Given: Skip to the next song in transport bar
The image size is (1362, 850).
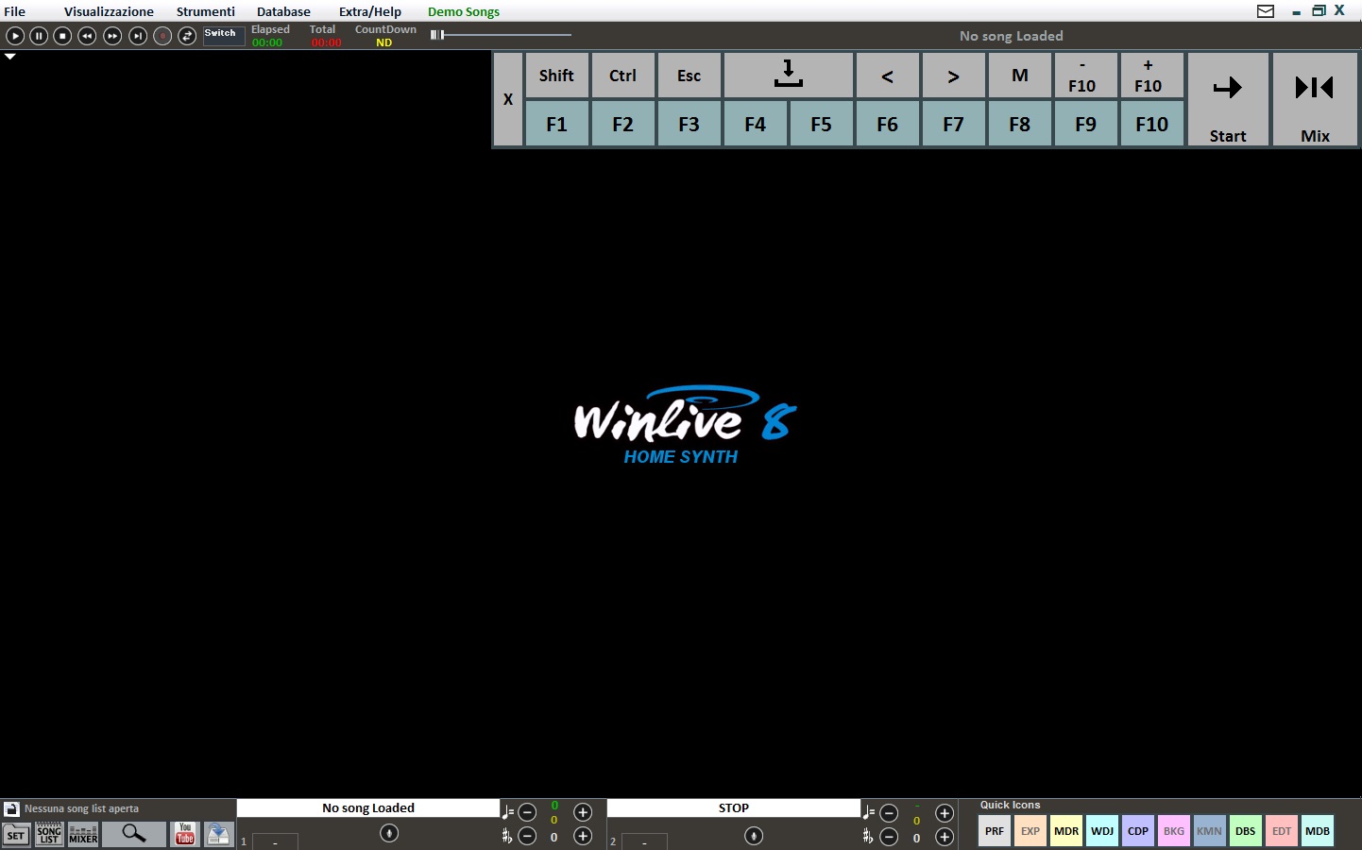Looking at the screenshot, I should (138, 36).
